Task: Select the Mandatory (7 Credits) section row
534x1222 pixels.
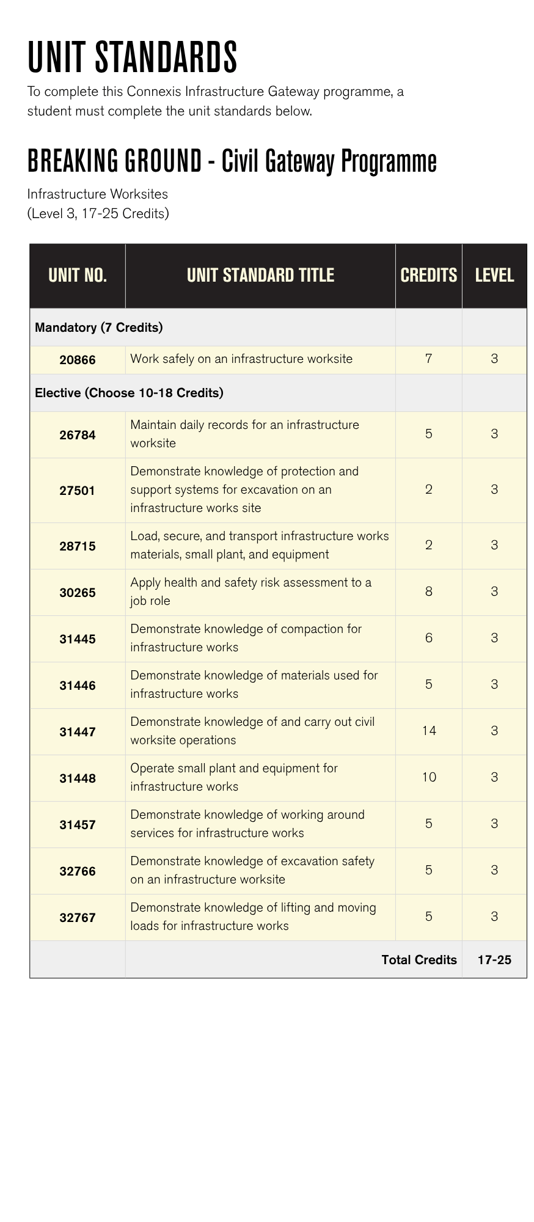Action: coord(99,327)
